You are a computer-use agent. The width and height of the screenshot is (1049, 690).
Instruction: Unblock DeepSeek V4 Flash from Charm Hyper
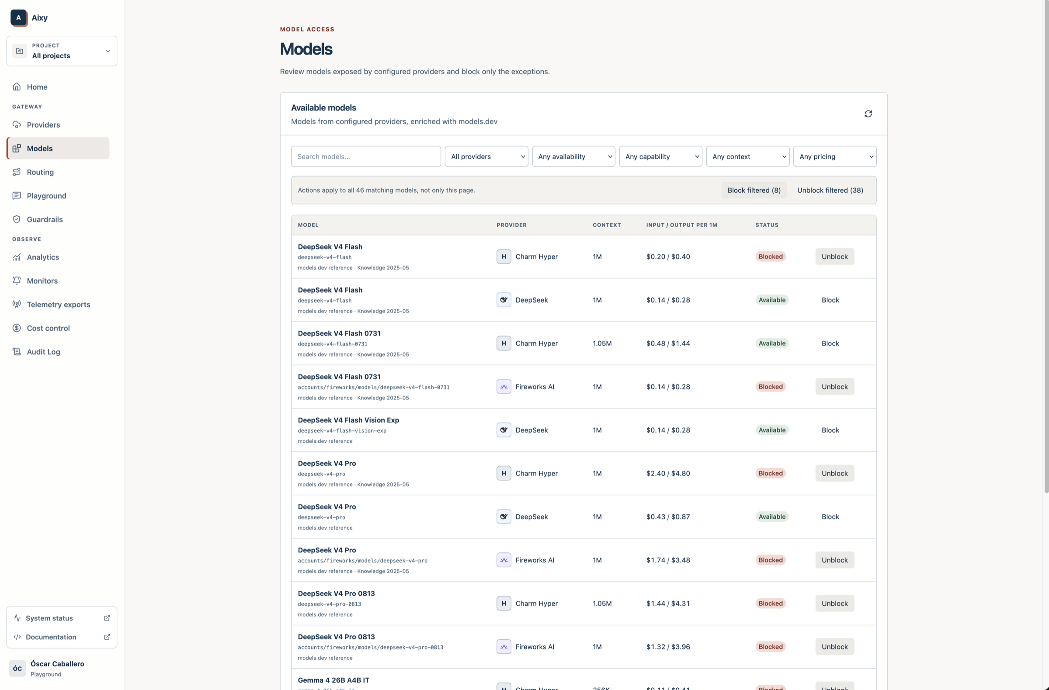pyautogui.click(x=834, y=257)
